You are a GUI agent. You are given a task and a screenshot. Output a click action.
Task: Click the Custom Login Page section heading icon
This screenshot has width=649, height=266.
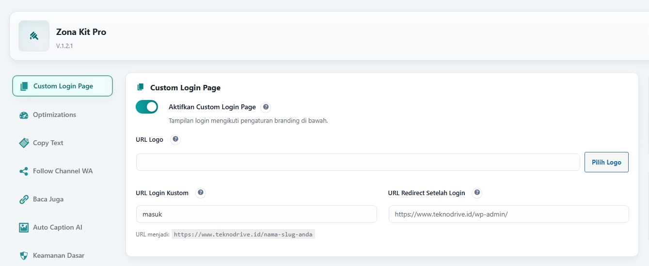(141, 87)
